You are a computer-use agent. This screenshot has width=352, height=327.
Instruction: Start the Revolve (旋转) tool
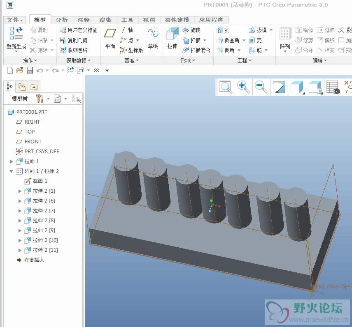click(x=191, y=30)
